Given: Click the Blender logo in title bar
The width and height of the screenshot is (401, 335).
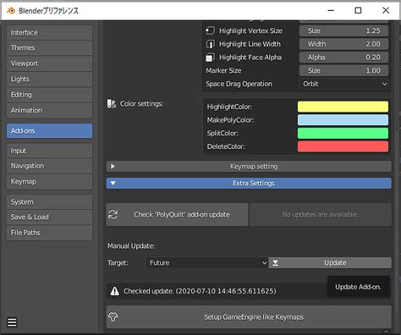Looking at the screenshot, I should point(11,11).
